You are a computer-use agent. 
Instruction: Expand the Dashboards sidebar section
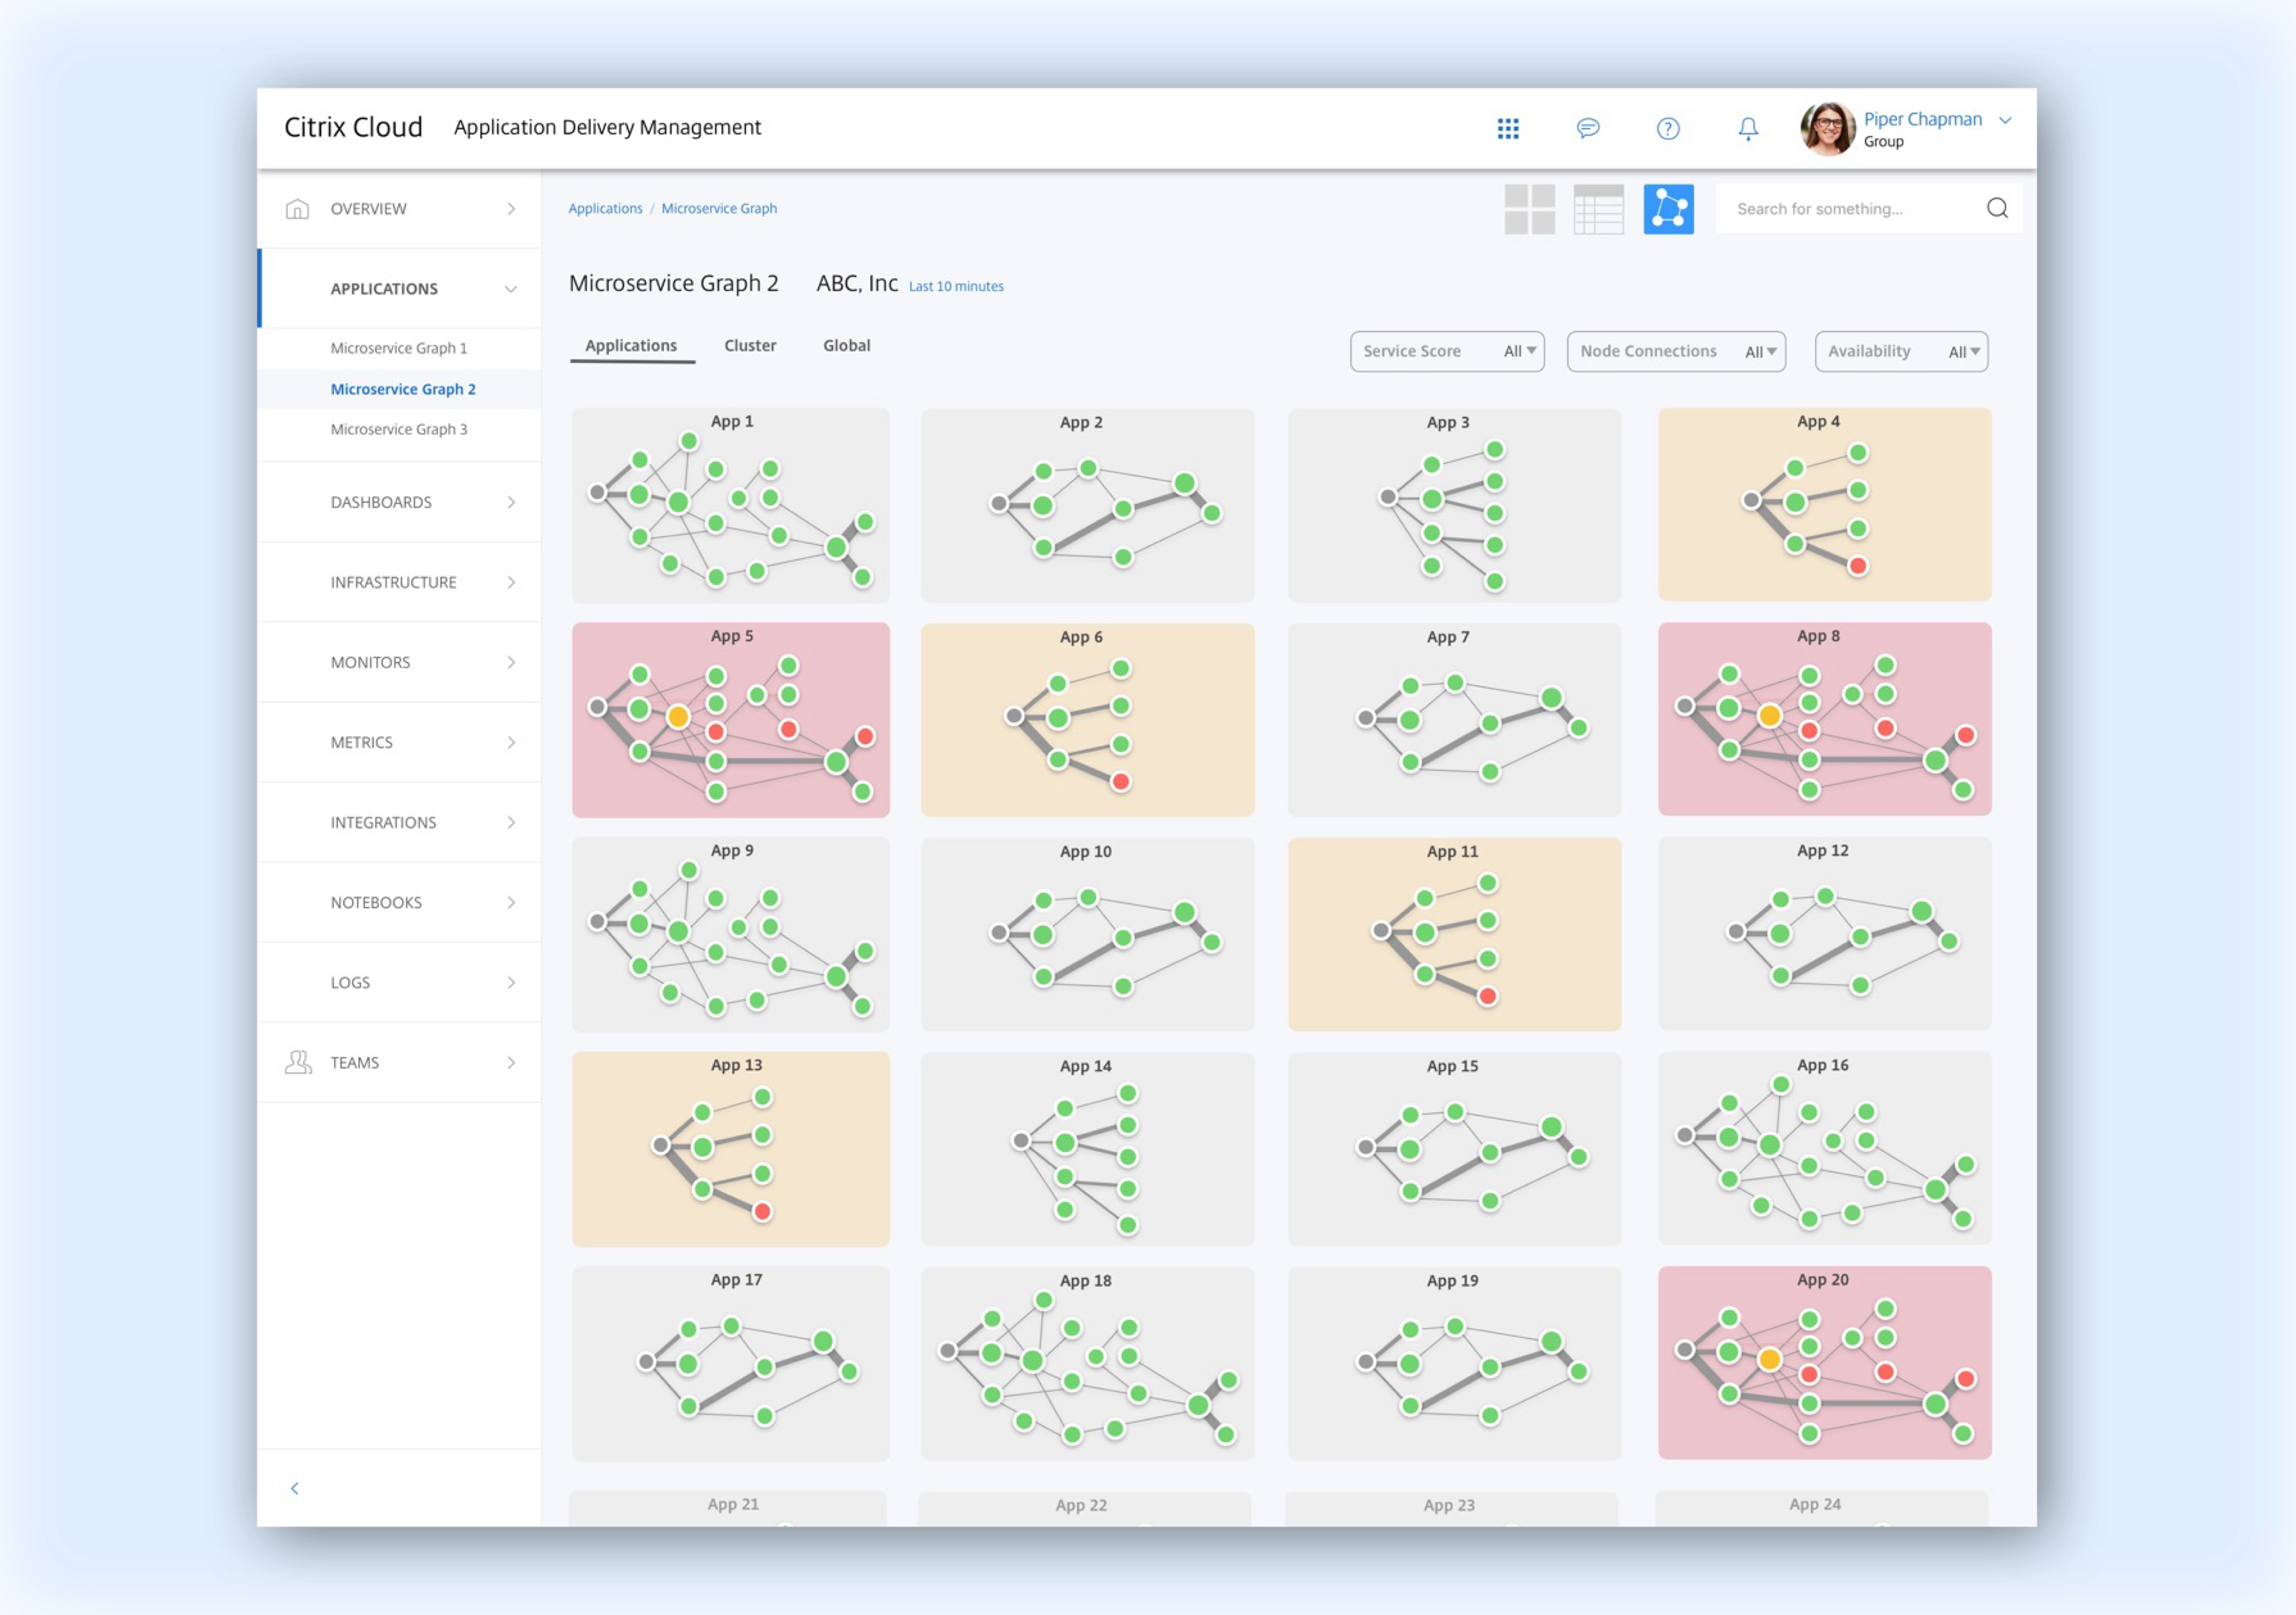point(399,502)
